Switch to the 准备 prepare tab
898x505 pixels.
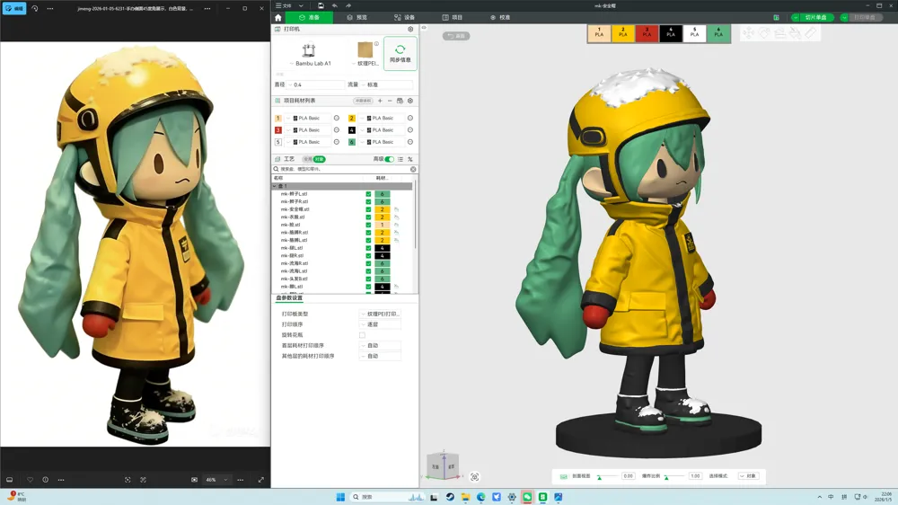[309, 17]
